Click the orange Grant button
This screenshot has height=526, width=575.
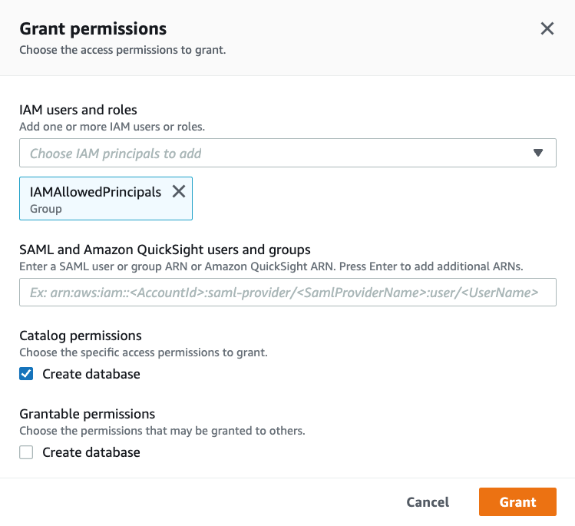click(517, 502)
